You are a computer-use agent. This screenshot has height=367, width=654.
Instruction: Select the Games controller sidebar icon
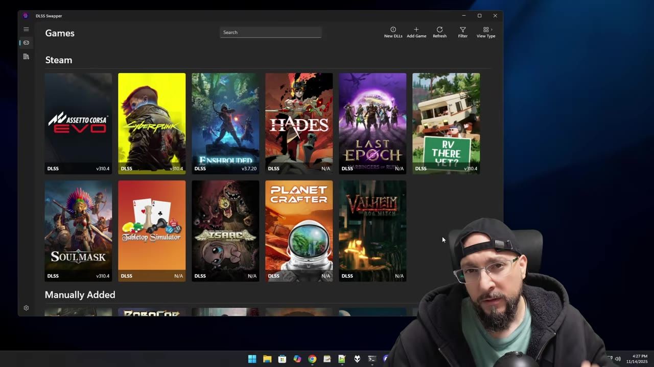pos(26,43)
